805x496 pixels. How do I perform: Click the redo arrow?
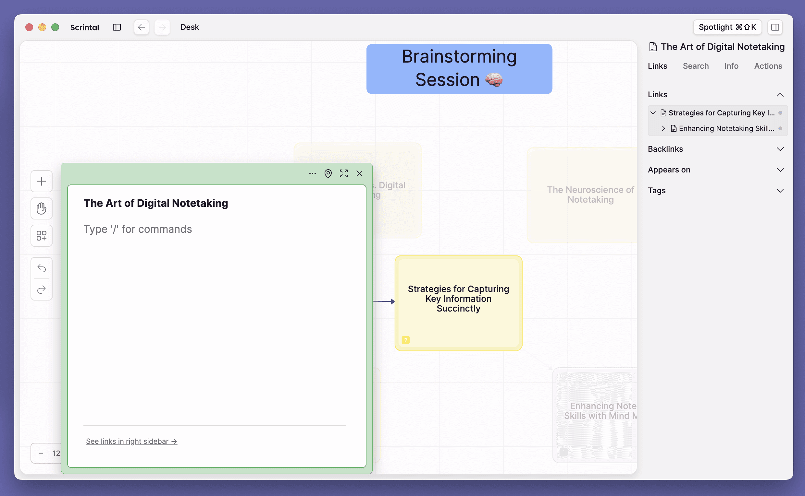click(41, 290)
